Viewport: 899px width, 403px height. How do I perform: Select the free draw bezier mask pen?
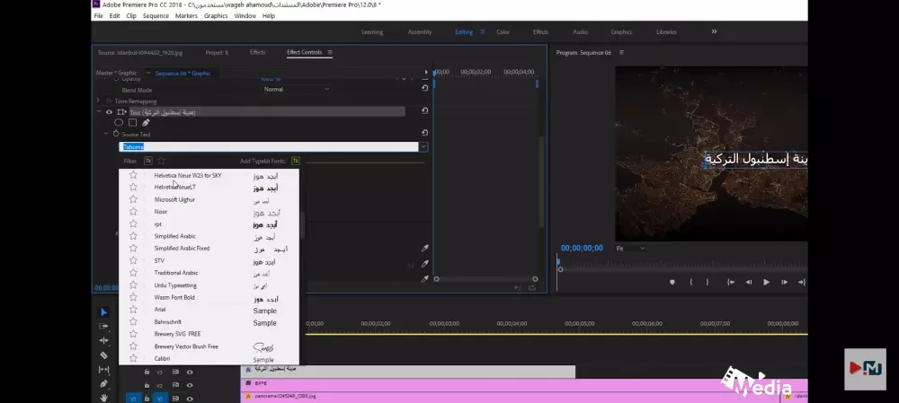point(146,122)
